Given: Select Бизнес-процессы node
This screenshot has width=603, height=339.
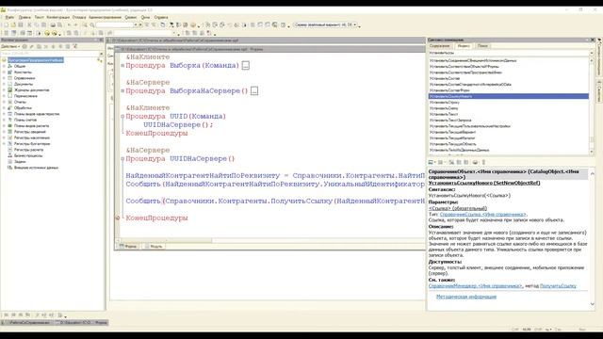Looking at the screenshot, I should tap(28, 155).
